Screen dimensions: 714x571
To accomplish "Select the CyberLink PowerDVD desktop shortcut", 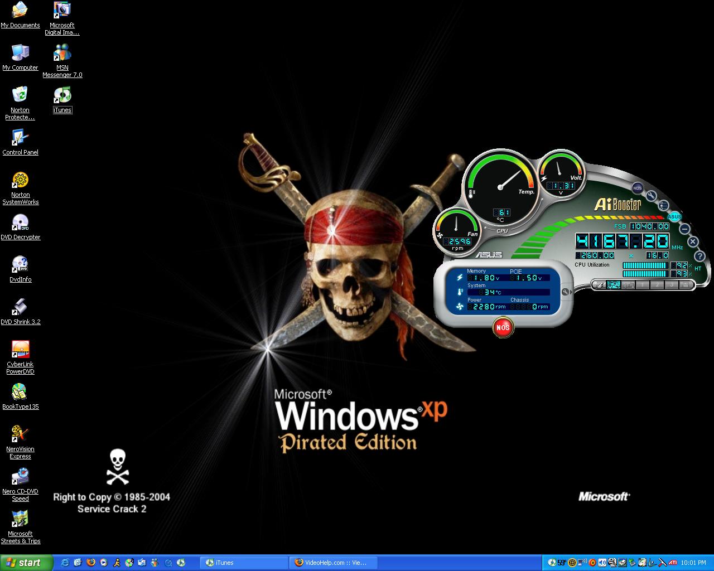I will [x=20, y=357].
